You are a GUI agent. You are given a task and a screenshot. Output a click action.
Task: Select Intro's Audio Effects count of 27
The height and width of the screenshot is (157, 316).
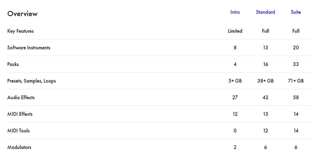point(235,97)
